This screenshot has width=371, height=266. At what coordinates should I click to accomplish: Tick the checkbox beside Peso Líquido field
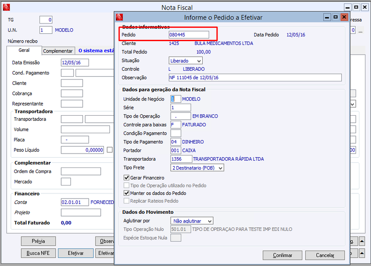[109, 150]
